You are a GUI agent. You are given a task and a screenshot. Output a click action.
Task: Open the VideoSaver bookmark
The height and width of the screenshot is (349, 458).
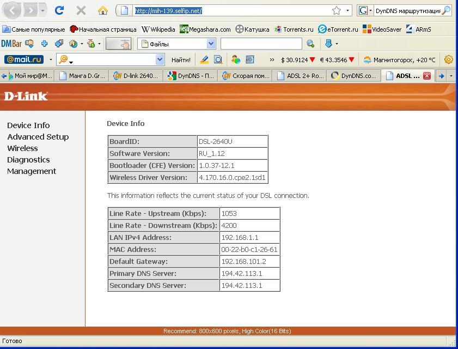pyautogui.click(x=382, y=29)
